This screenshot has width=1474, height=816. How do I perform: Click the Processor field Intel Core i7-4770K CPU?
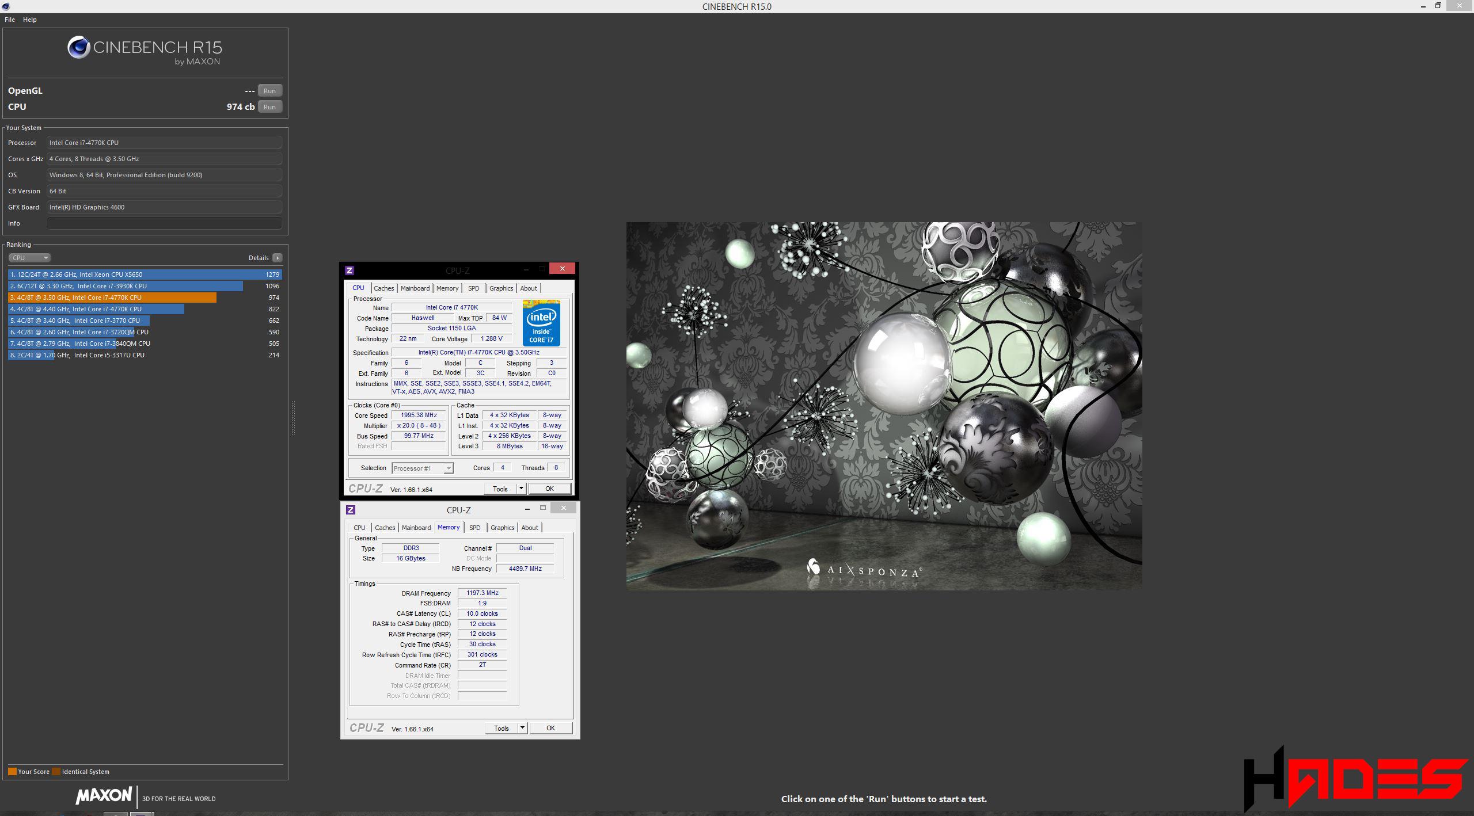(x=164, y=143)
